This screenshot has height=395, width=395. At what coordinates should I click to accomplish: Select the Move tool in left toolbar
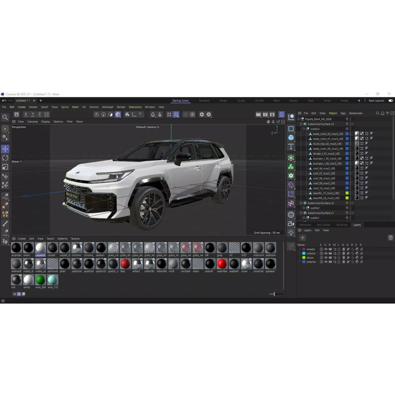coord(5,149)
